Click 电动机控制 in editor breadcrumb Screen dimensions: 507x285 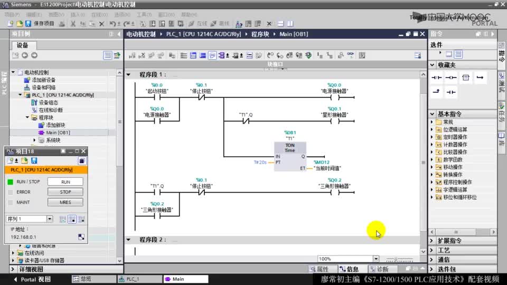[141, 34]
